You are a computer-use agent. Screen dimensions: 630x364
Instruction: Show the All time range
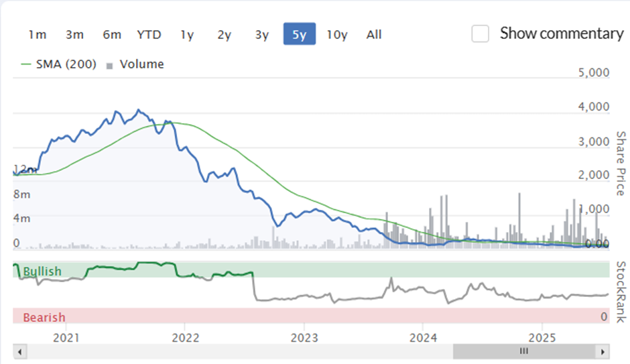click(374, 35)
